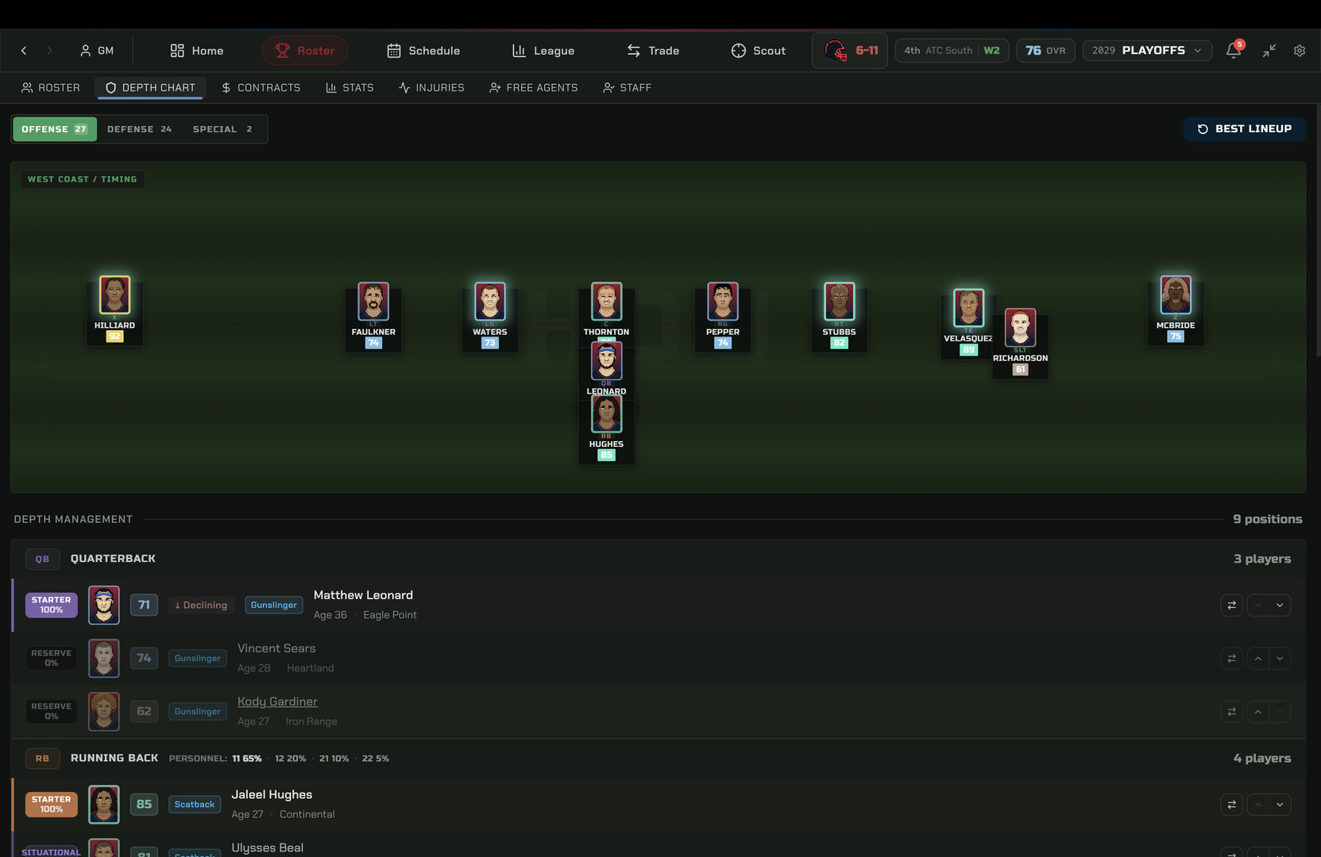Click the collapse window arrows icon
Viewport: 1321px width, 857px height.
[1269, 51]
